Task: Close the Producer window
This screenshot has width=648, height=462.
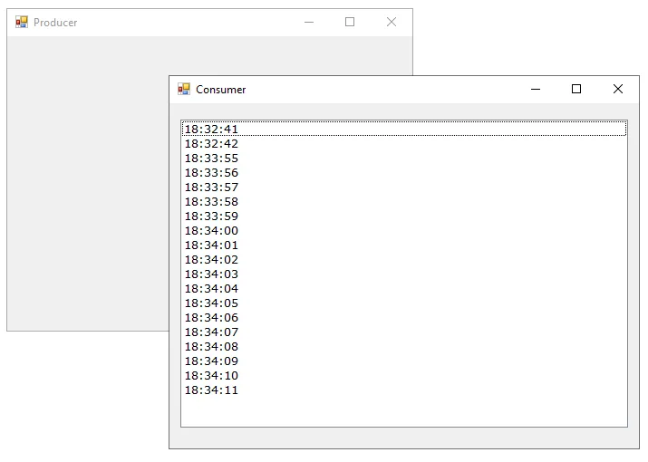Action: click(x=392, y=23)
